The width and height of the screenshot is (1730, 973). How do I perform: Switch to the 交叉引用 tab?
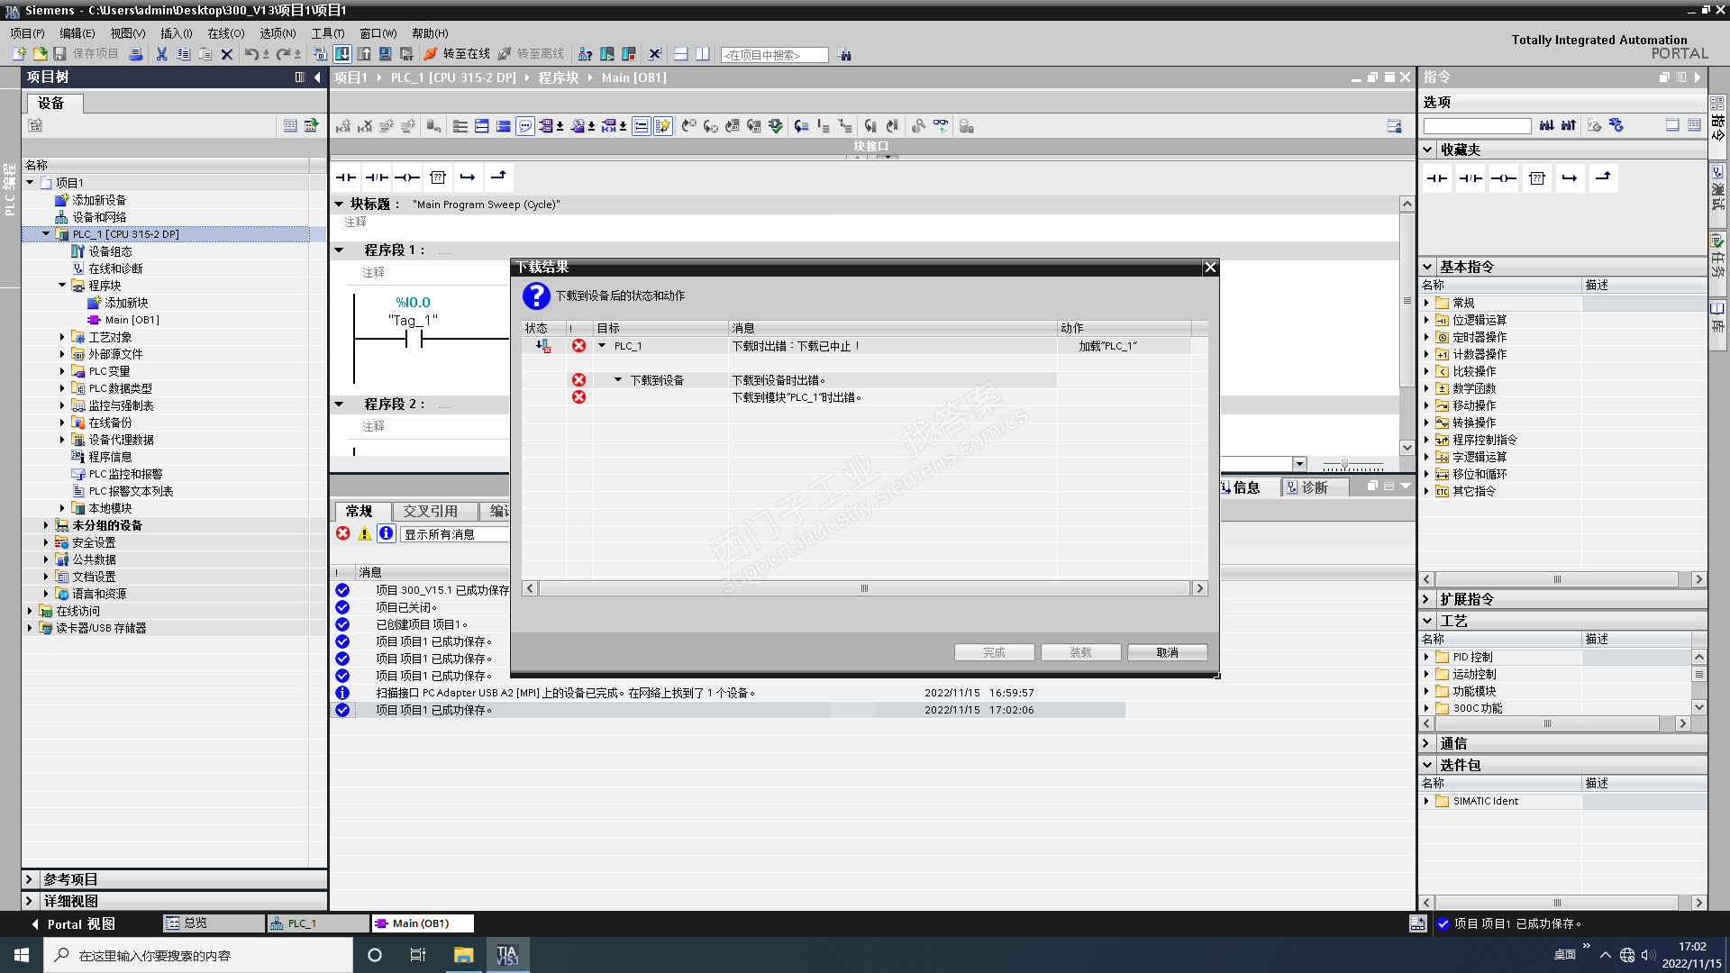(430, 511)
